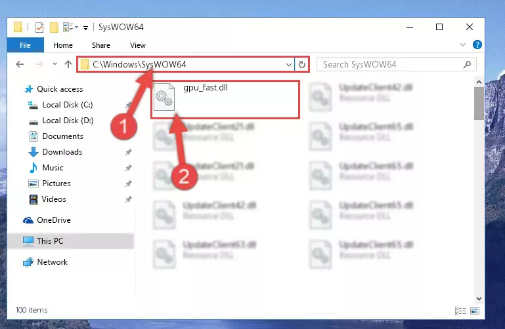505x329 pixels.
Task: Open Downloads in navigation pane
Action: (62, 152)
